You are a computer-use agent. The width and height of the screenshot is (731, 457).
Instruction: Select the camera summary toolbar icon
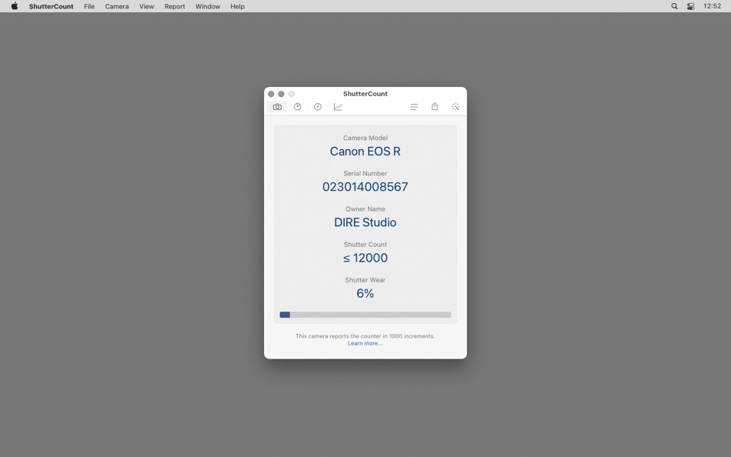pyautogui.click(x=277, y=107)
